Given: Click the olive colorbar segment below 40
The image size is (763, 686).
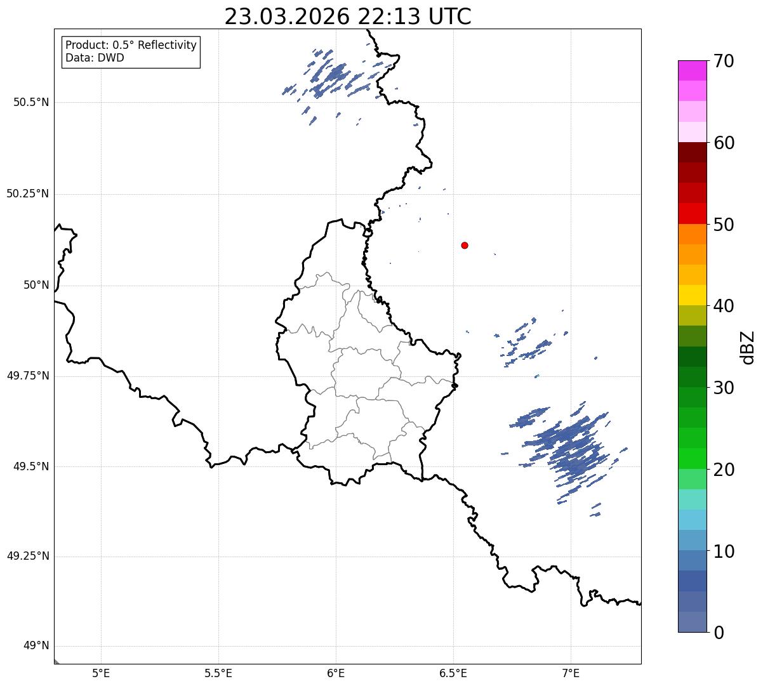Looking at the screenshot, I should (x=693, y=315).
